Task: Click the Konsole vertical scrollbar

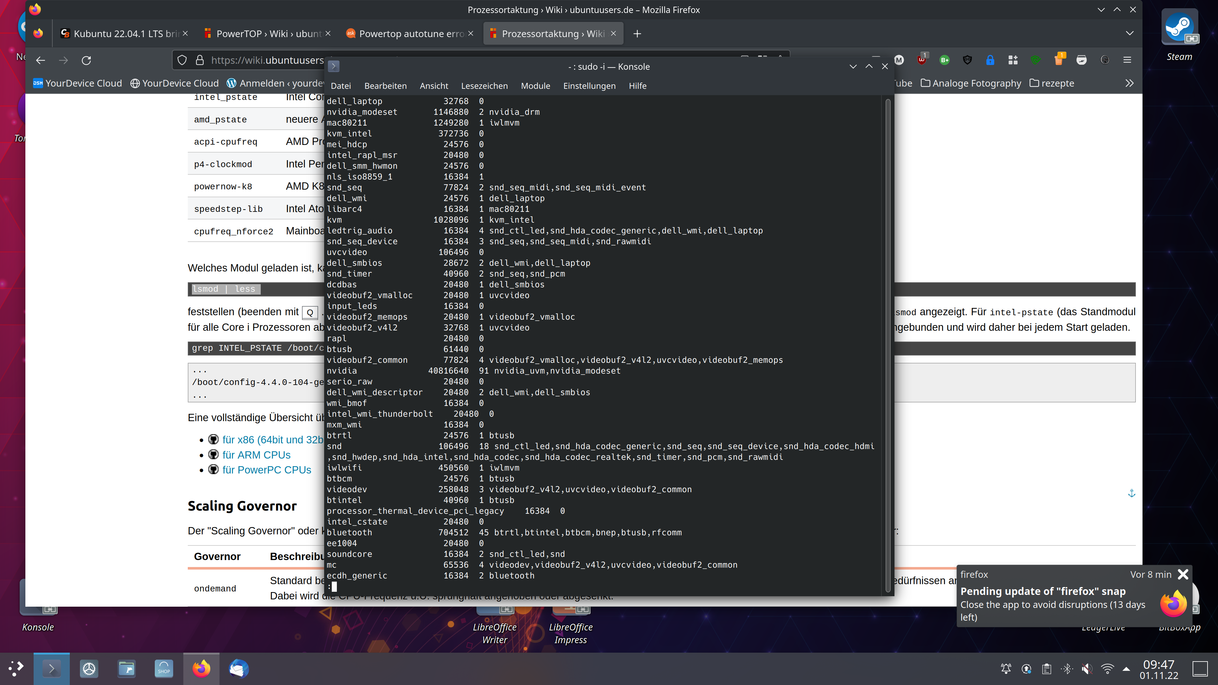Action: pos(887,345)
